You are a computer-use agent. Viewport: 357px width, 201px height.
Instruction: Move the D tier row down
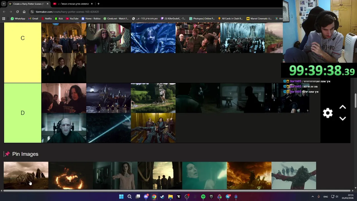point(342,118)
